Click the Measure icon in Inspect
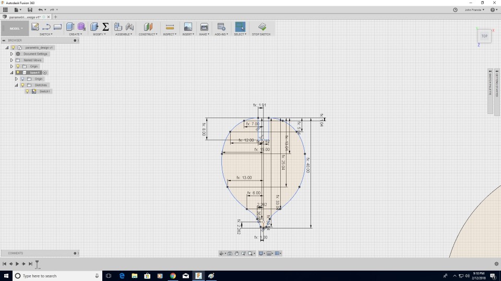This screenshot has width=501, height=281. [170, 27]
